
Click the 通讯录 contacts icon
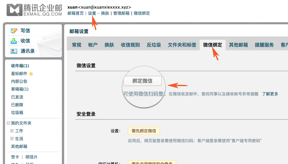[x=14, y=51]
